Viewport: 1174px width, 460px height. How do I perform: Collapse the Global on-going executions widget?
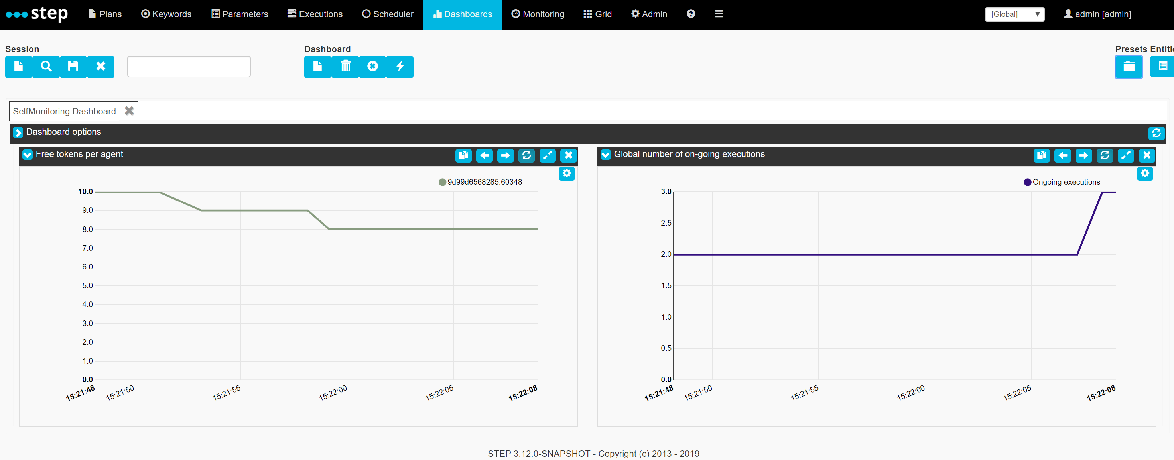coord(605,155)
